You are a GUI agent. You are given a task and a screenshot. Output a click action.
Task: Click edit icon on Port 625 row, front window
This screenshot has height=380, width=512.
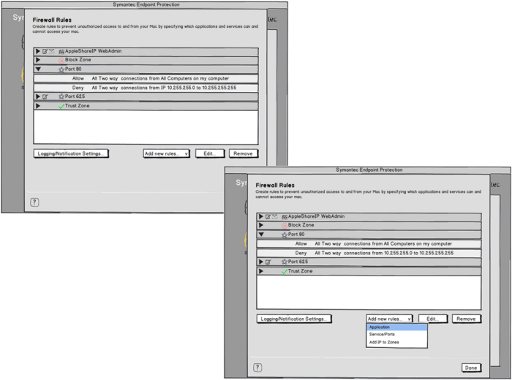point(268,262)
